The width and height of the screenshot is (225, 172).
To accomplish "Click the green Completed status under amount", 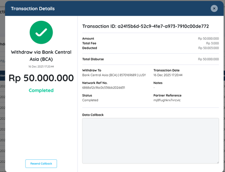I will 41,90.
